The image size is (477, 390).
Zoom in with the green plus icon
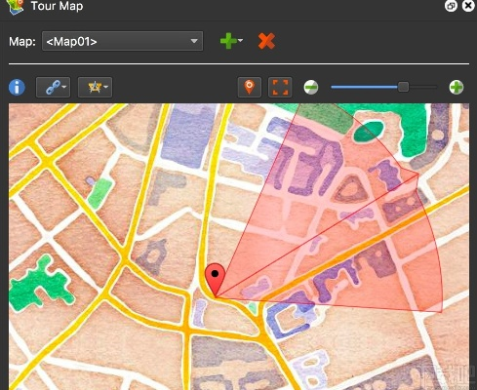pos(457,87)
